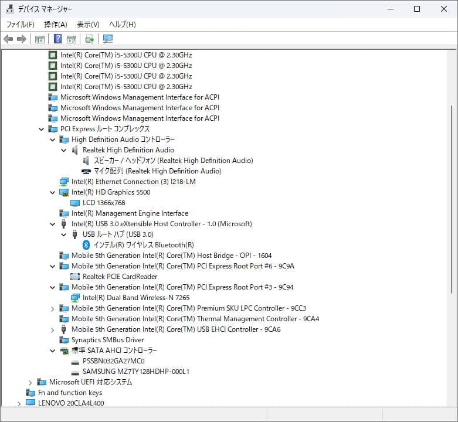Viewport: 458px width, 422px height.
Task: Click the Forward arrow toolbar icon
Action: point(22,39)
